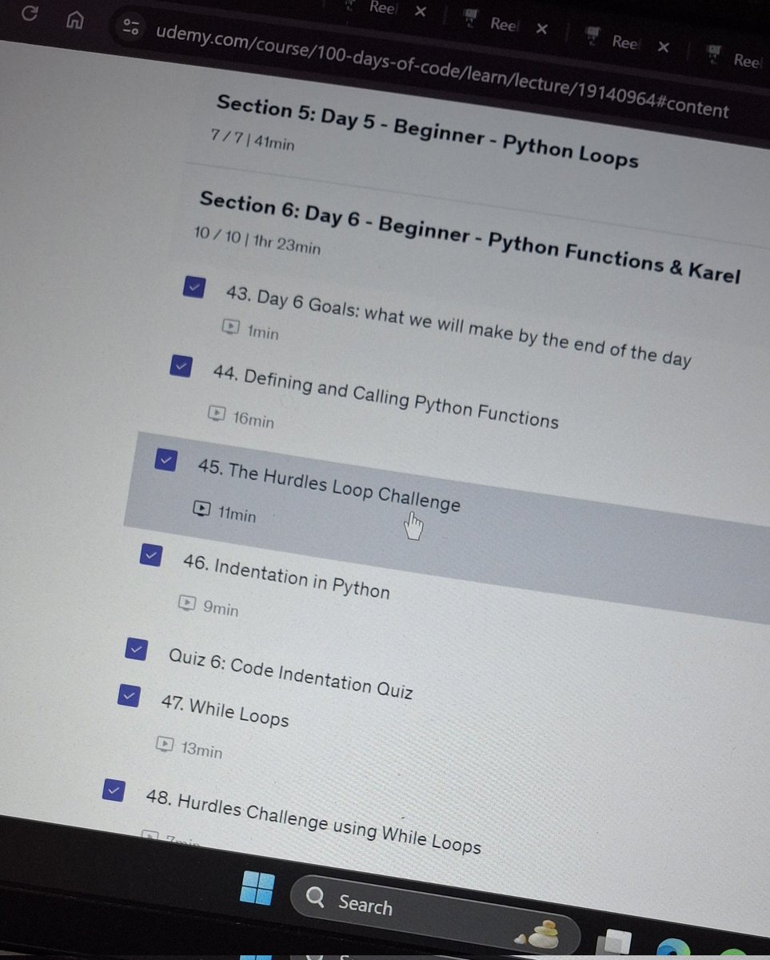Image resolution: width=770 pixels, height=960 pixels.
Task: Uncheck lecture 45 Hurdles Loop Challenge checkbox
Action: (166, 460)
